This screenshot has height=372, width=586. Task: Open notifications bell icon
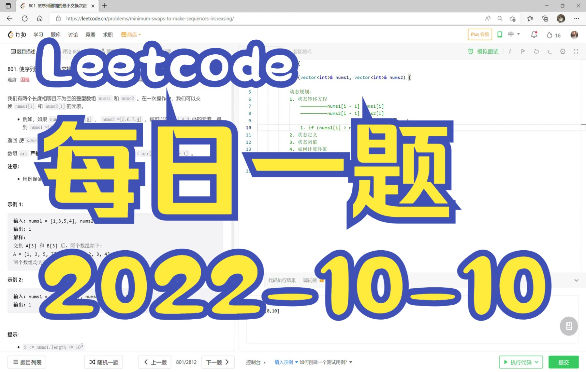coord(534,34)
